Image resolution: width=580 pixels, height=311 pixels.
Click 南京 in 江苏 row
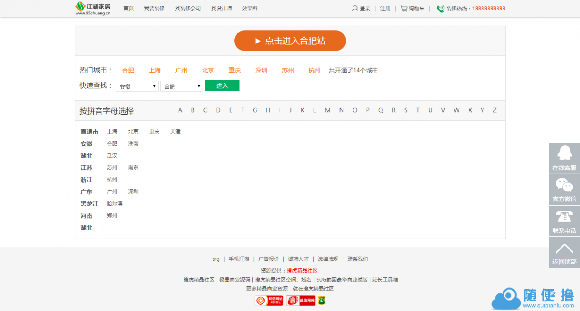point(133,167)
